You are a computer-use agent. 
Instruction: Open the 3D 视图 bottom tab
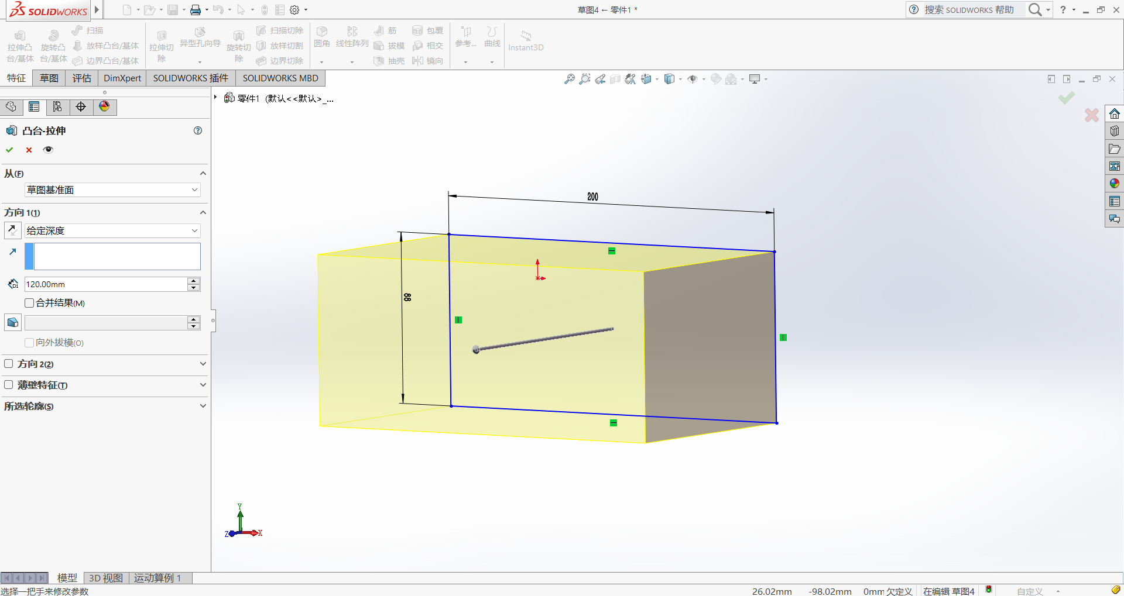(106, 578)
